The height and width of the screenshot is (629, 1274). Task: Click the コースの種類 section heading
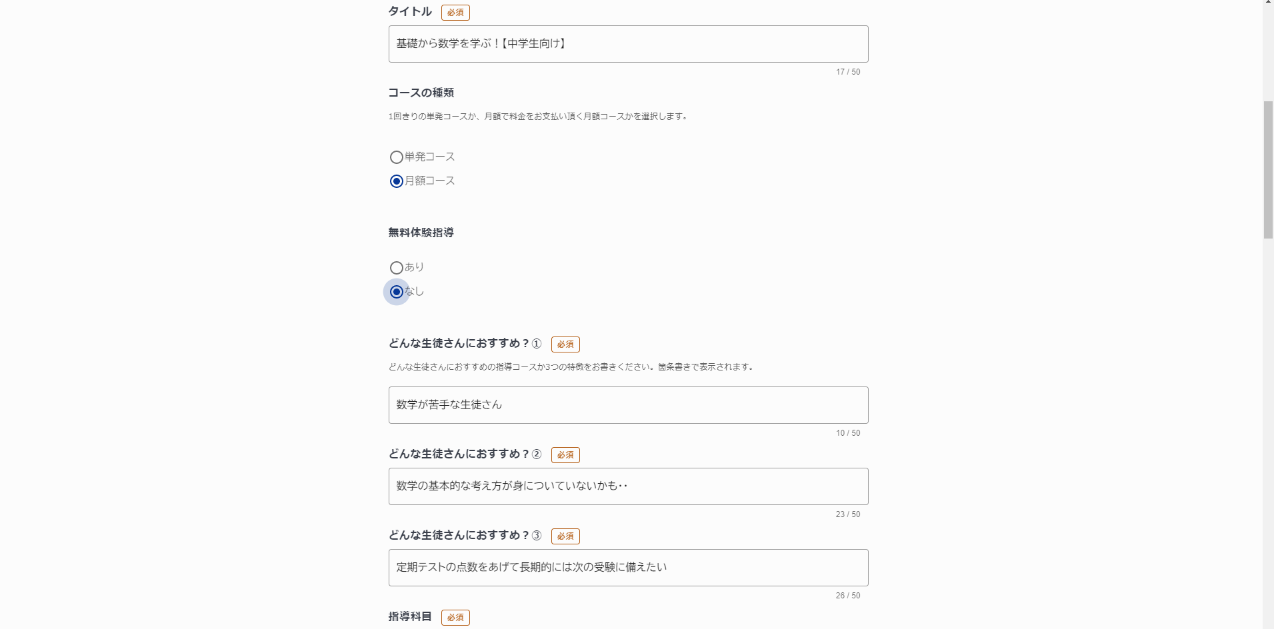point(421,93)
